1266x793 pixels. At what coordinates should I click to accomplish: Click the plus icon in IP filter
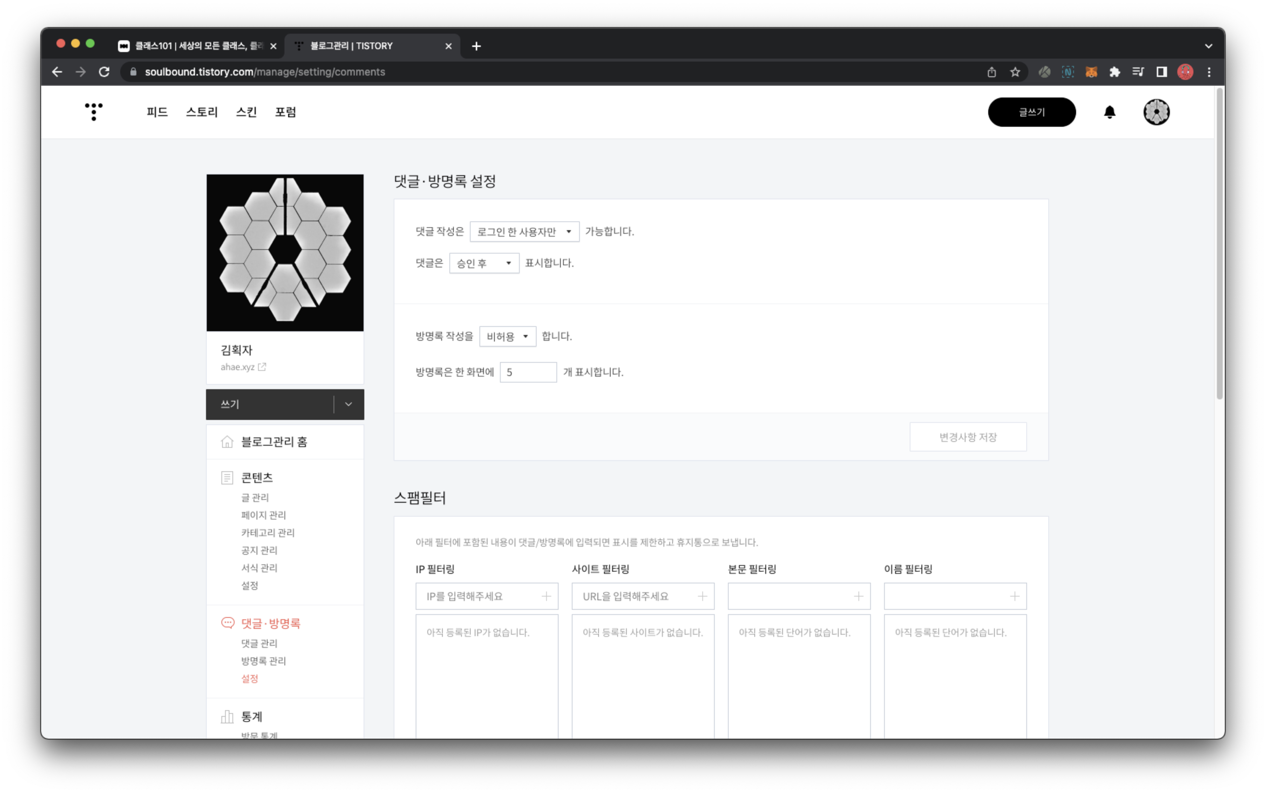[546, 596]
